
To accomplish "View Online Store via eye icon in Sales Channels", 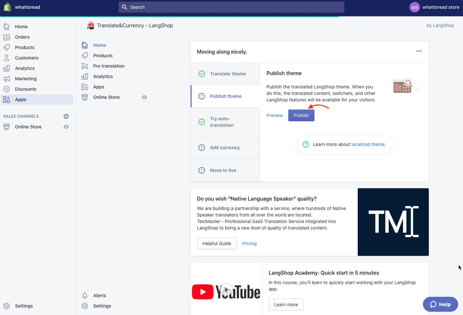I will pyautogui.click(x=66, y=127).
